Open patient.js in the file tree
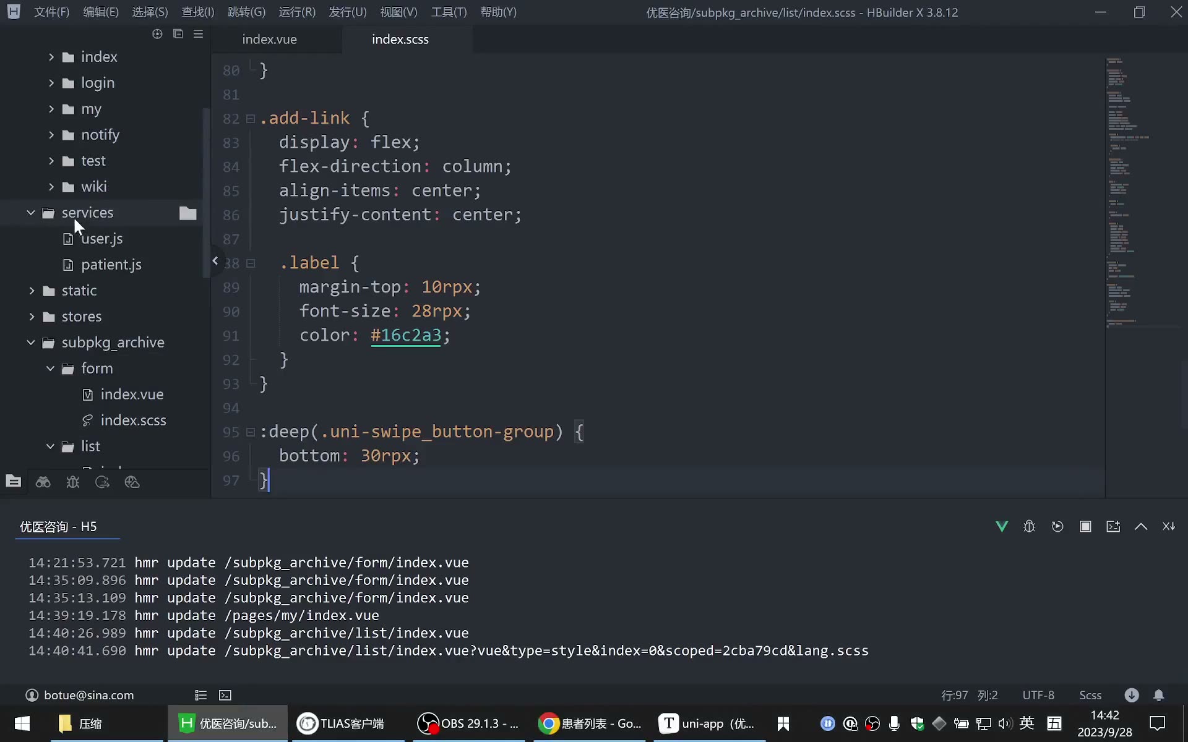Screen dimensions: 1188x742 point(111,264)
